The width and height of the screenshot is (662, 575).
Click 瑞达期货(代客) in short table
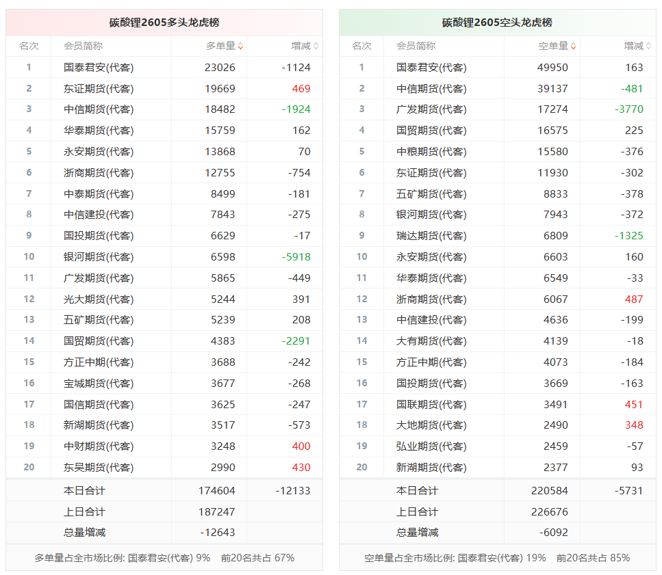pyautogui.click(x=431, y=236)
